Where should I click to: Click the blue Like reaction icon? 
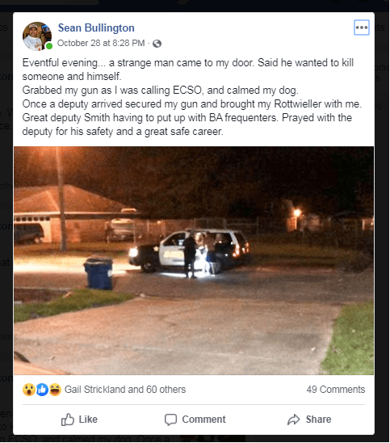(42, 390)
